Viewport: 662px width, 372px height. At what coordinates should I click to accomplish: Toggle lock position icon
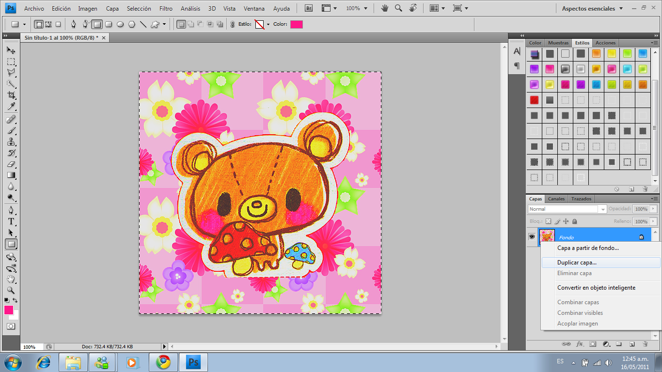coord(566,221)
